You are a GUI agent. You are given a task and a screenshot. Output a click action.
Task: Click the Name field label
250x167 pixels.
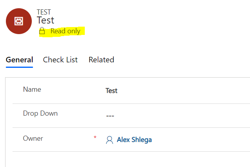[32, 89]
